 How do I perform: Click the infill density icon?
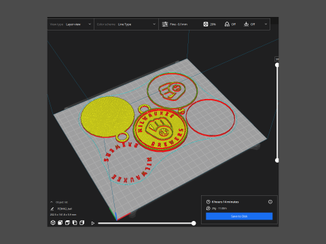[x=206, y=24]
